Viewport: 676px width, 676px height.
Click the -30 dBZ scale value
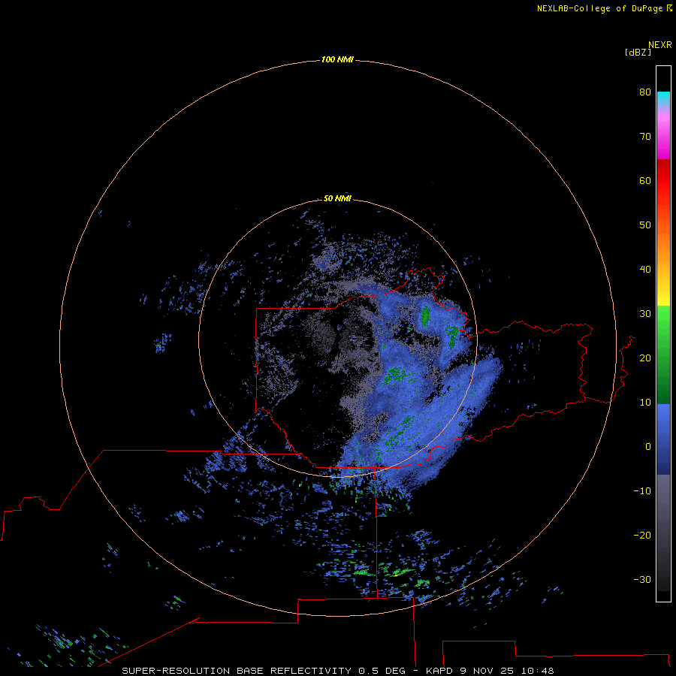pyautogui.click(x=642, y=579)
